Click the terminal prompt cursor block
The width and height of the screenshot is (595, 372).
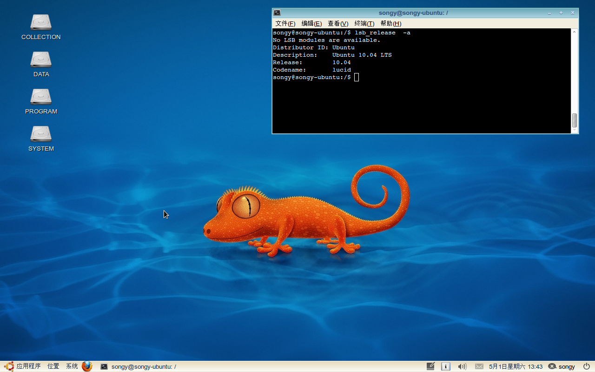point(357,77)
